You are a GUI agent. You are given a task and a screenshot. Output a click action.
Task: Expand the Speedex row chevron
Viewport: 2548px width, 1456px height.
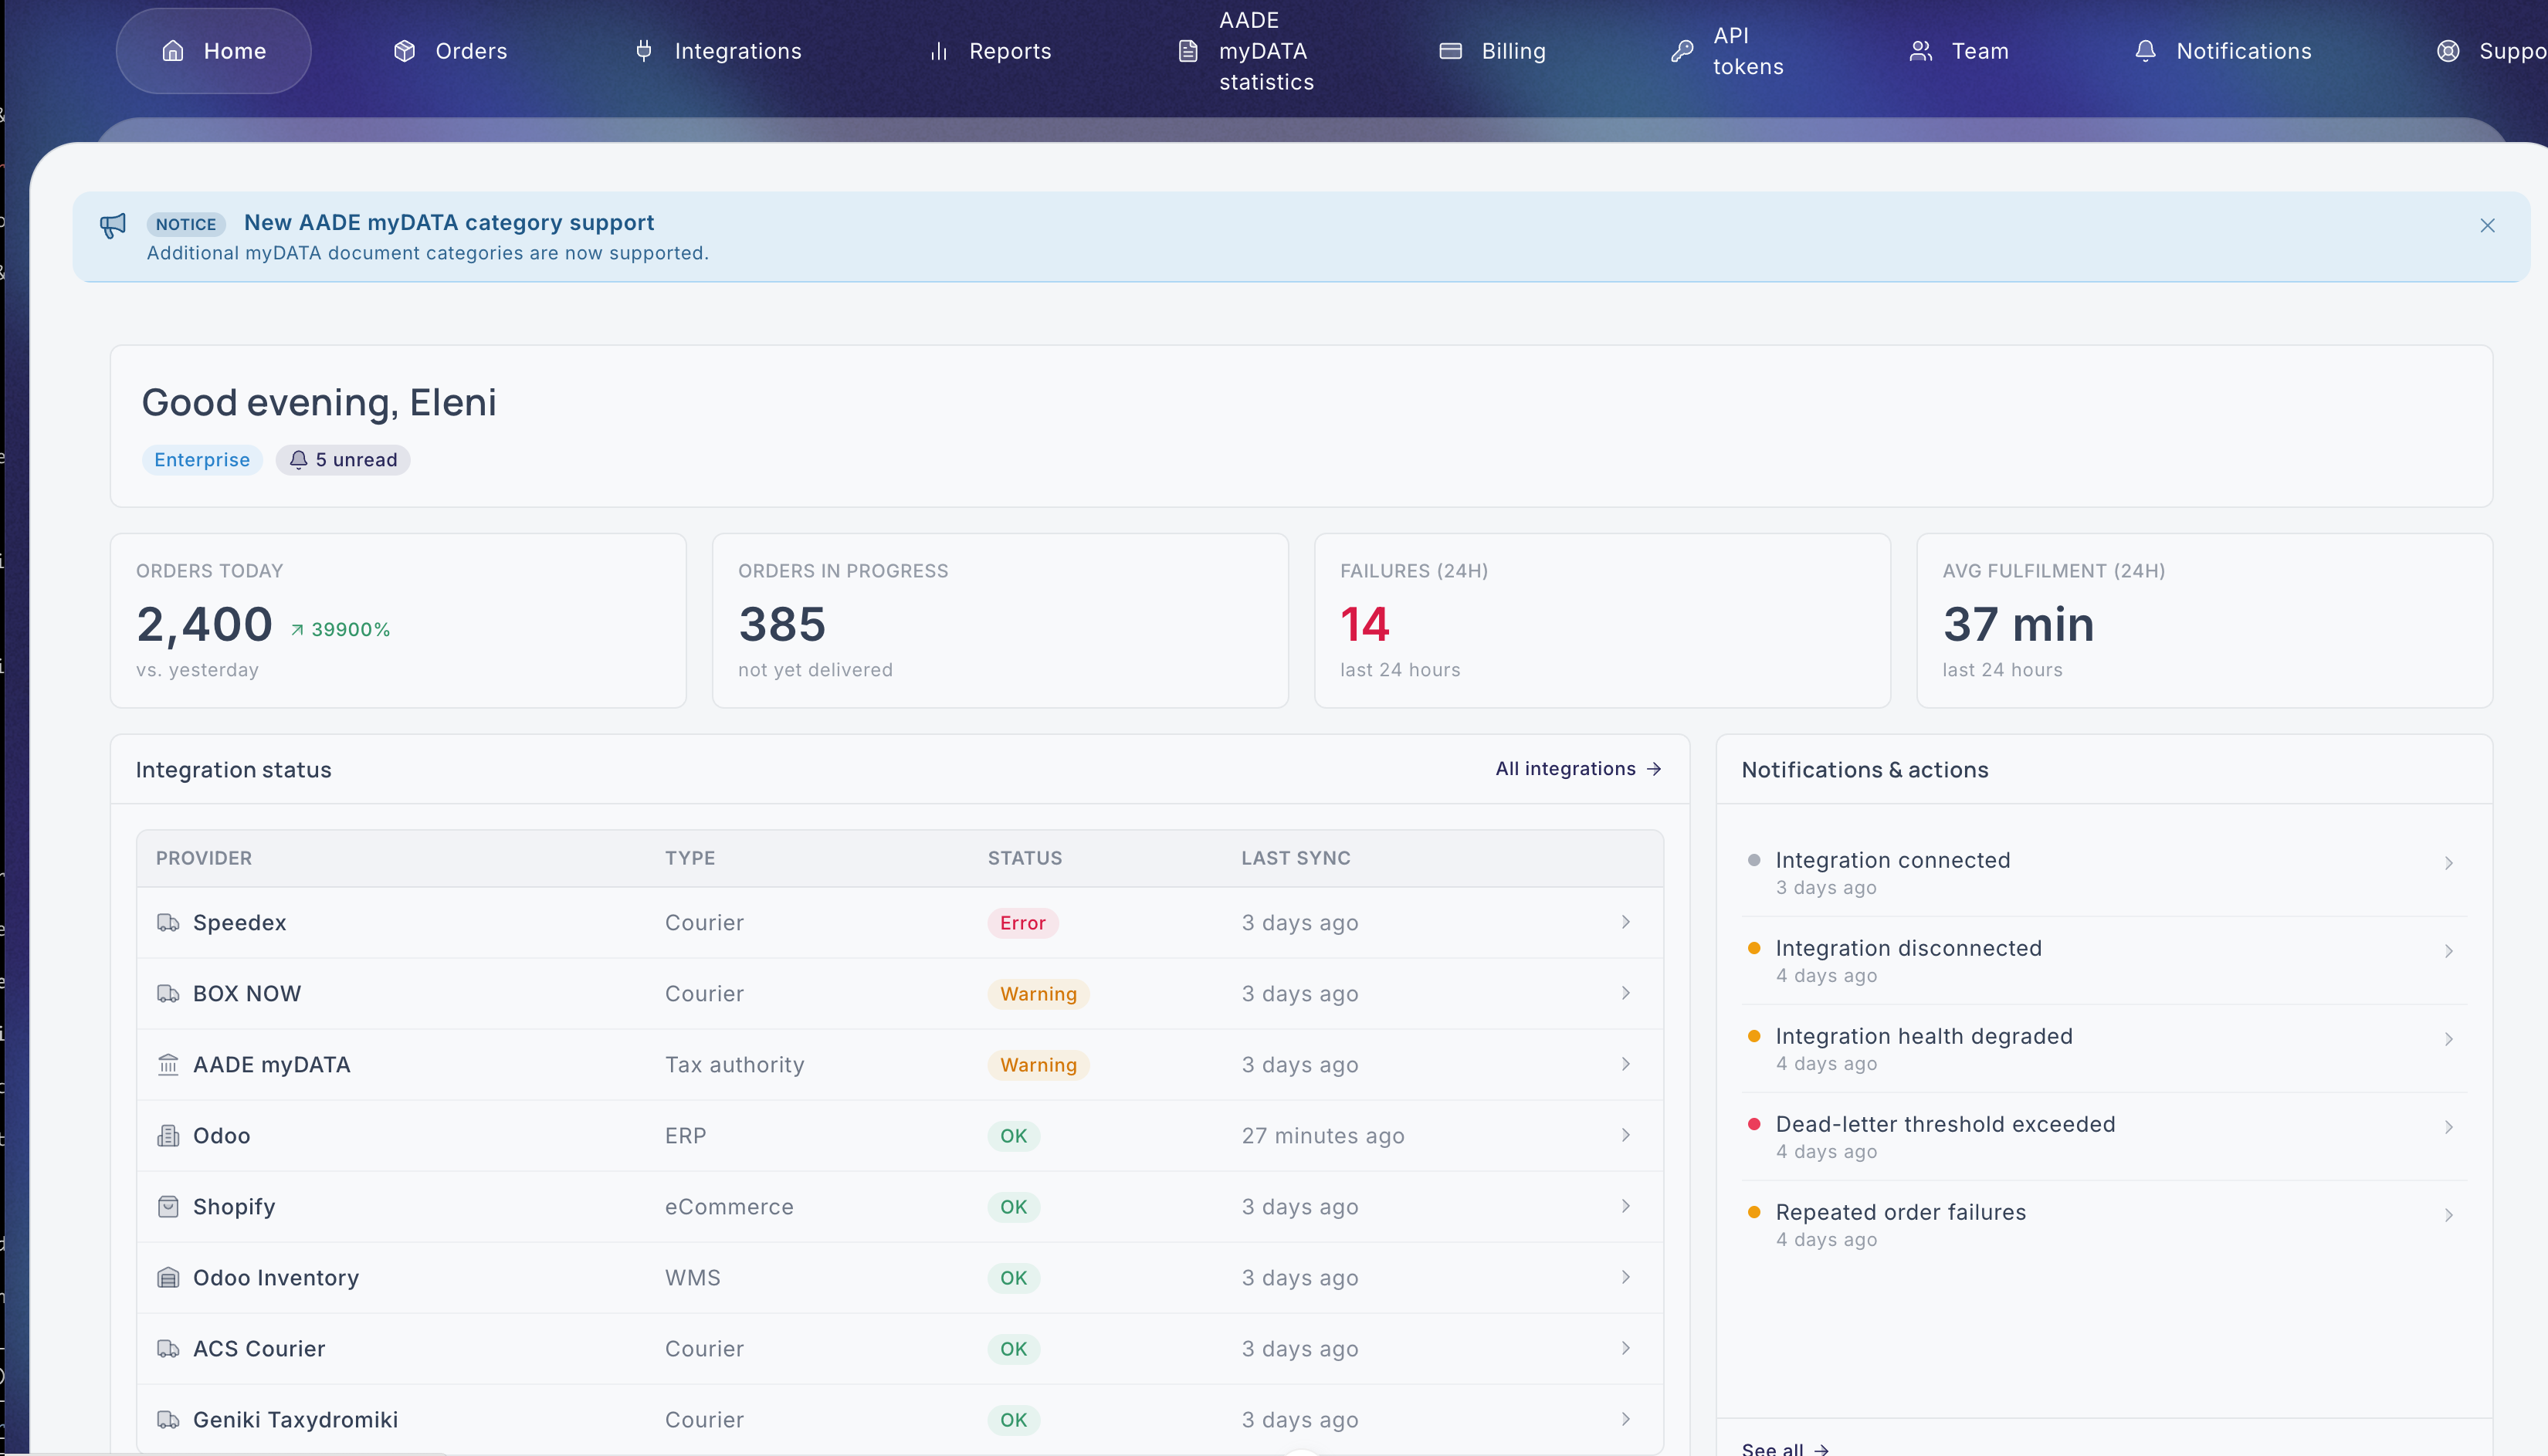click(1626, 922)
